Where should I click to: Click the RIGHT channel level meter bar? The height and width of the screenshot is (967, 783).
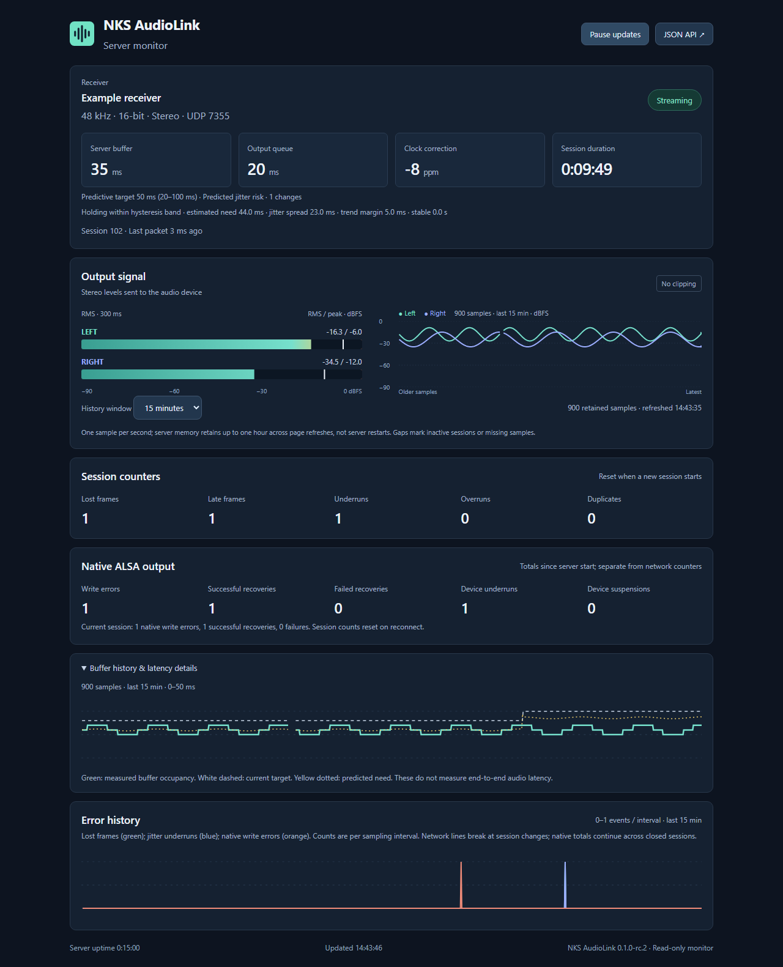tap(221, 374)
